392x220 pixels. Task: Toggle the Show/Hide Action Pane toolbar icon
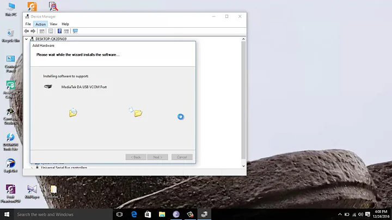pos(66,31)
